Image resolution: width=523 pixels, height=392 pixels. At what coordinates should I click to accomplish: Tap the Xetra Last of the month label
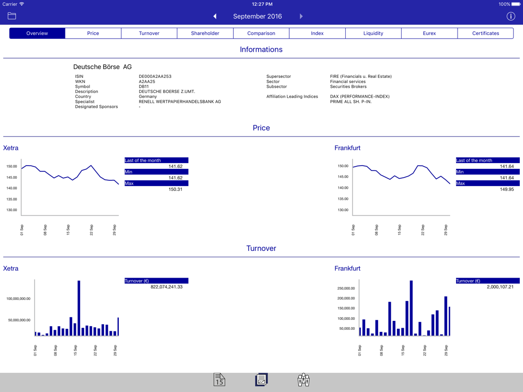[x=156, y=160]
